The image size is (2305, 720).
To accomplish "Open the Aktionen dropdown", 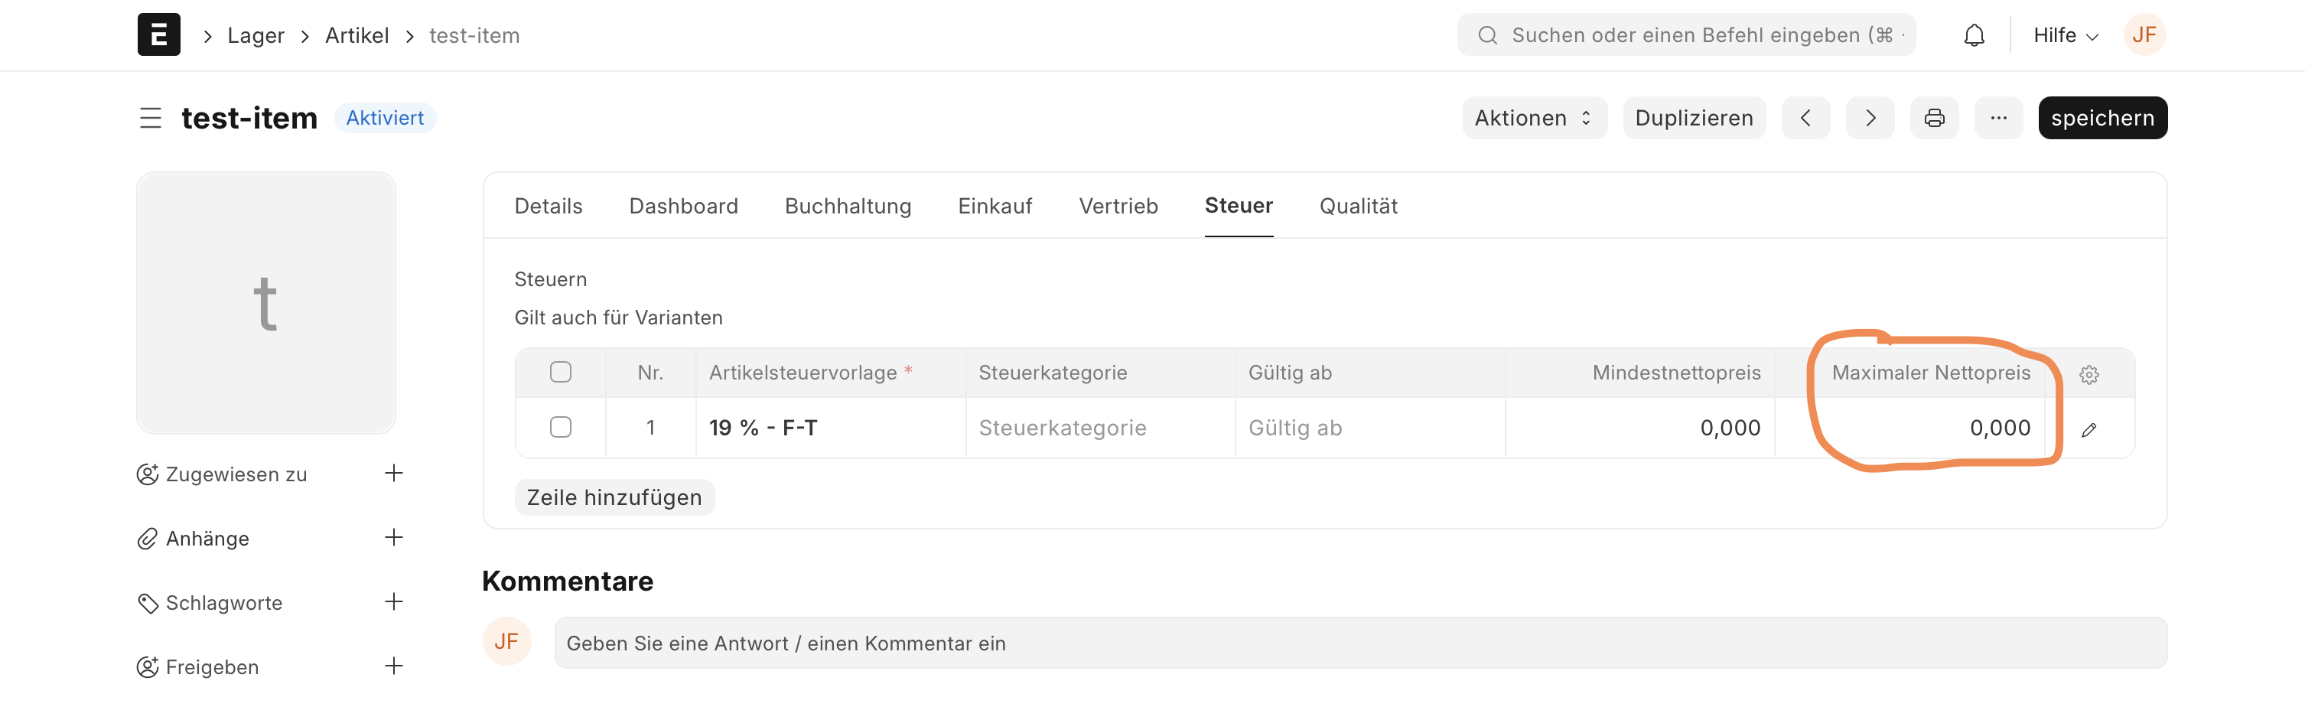I will click(x=1534, y=118).
